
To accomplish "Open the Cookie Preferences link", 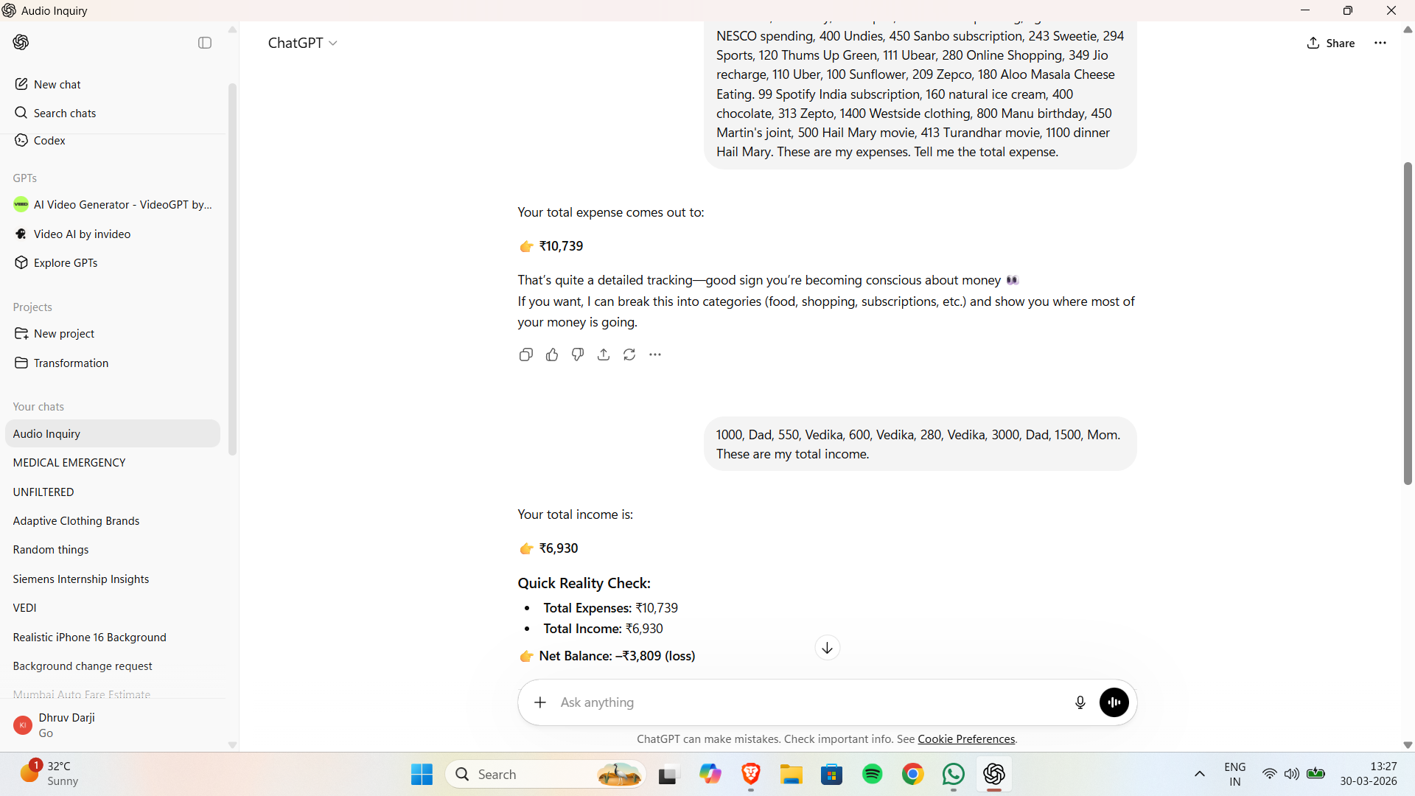I will click(966, 739).
